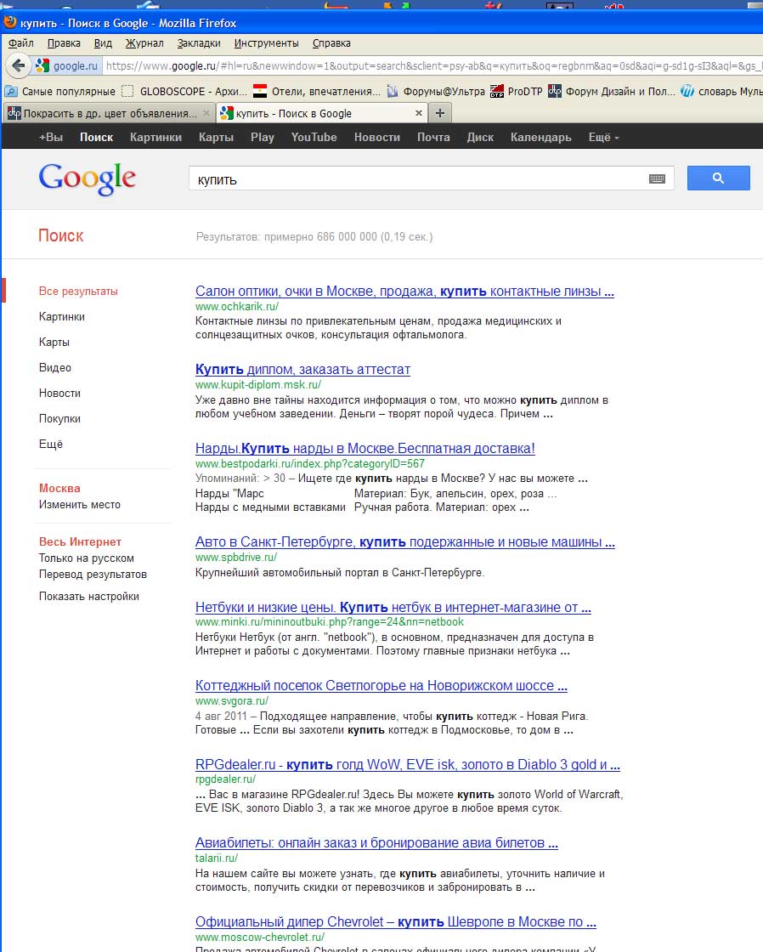
Task: Expand Показать настройки in the sidebar
Action: pyautogui.click(x=89, y=596)
